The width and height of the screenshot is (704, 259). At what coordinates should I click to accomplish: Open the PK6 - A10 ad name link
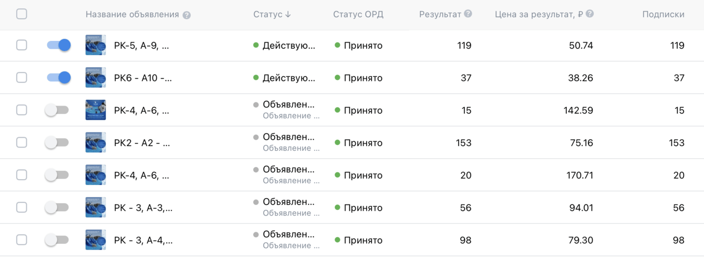pyautogui.click(x=142, y=78)
